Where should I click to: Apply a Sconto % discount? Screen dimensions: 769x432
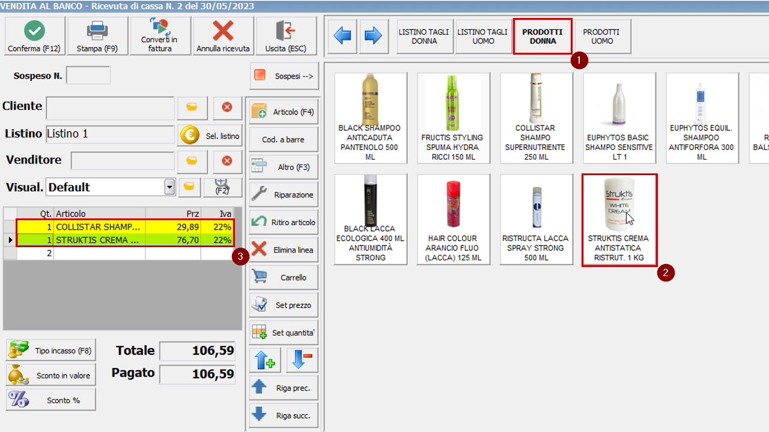(51, 400)
